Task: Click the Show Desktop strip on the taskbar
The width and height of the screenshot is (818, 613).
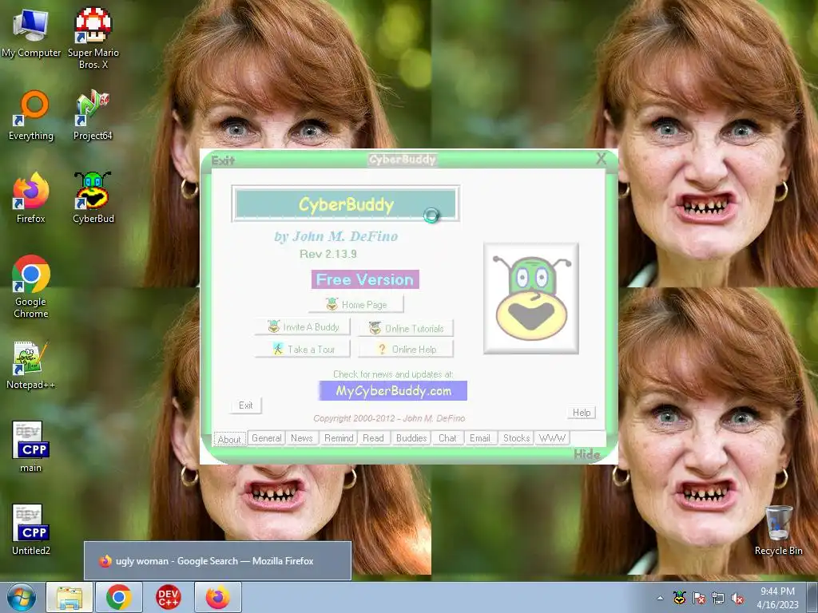Action: tap(812, 597)
